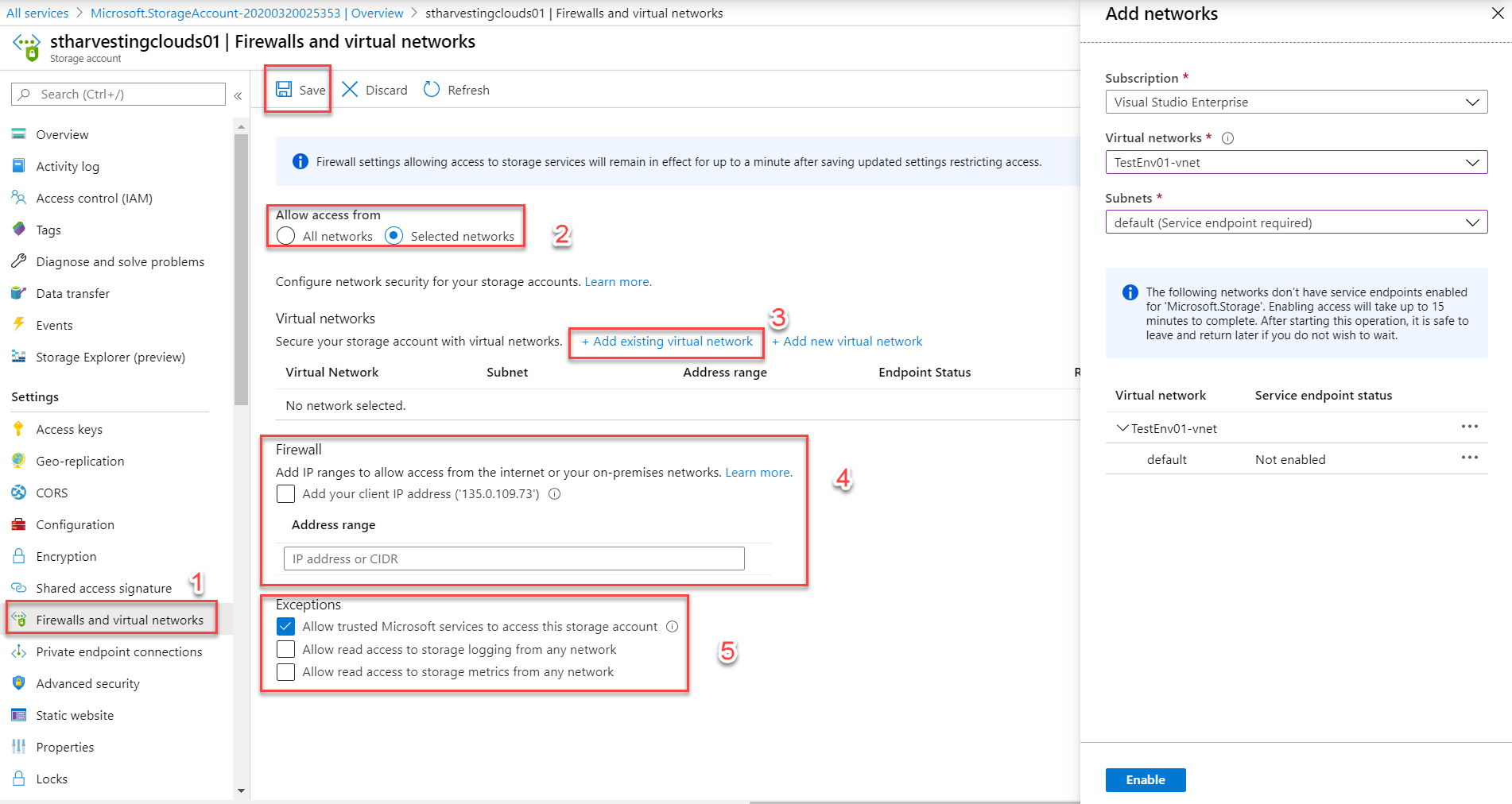Click the IP address or CIDR field
The image size is (1512, 804).
click(x=514, y=559)
